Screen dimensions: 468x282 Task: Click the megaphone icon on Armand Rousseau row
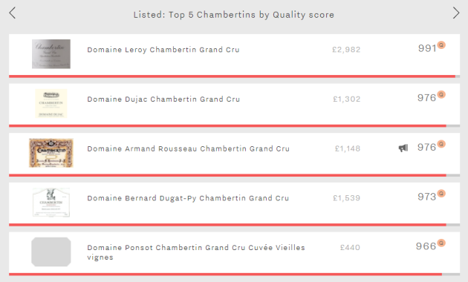pos(403,148)
